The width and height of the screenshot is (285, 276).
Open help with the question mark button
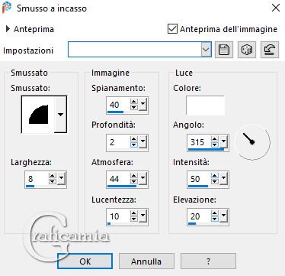pyautogui.click(x=208, y=261)
